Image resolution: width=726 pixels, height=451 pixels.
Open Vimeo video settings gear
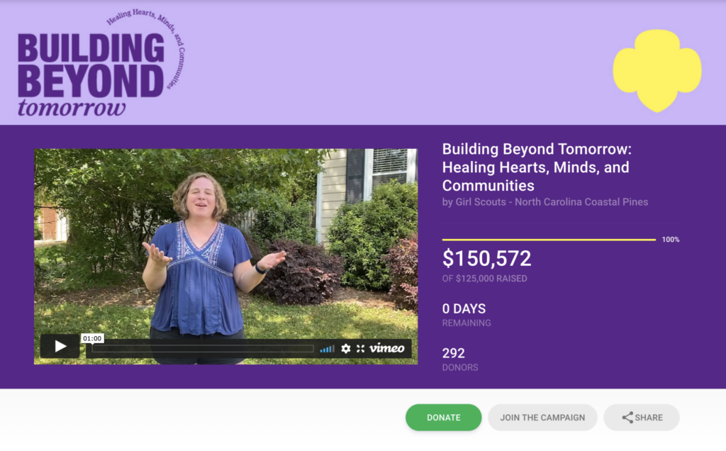345,349
